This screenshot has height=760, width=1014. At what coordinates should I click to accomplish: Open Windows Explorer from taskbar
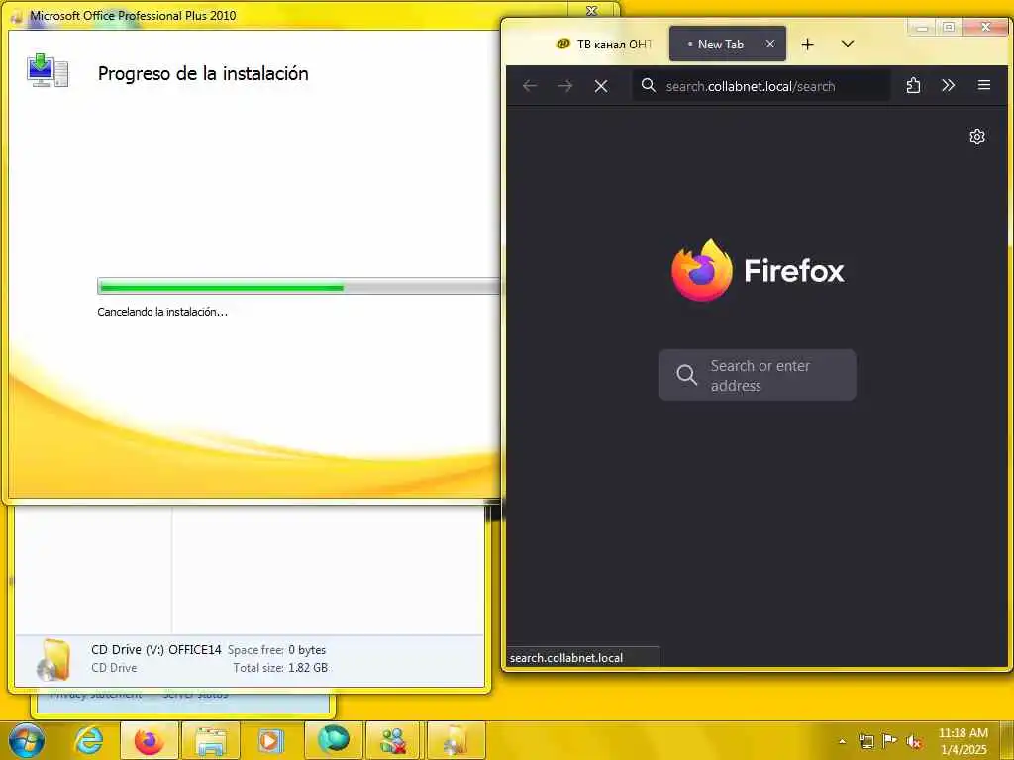211,740
